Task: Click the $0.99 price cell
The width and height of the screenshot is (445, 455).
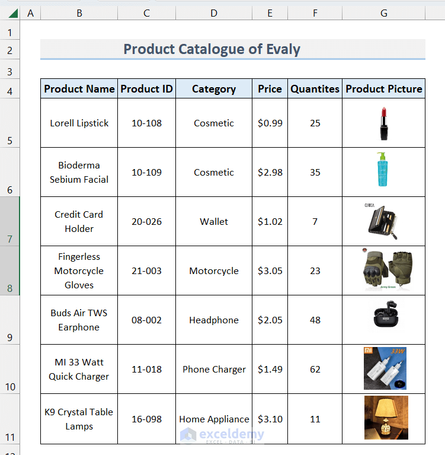Action: click(270, 123)
